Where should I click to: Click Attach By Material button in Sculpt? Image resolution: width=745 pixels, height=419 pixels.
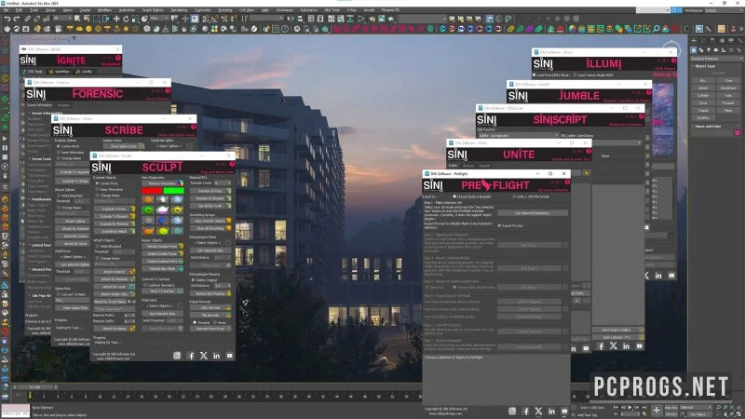click(114, 278)
